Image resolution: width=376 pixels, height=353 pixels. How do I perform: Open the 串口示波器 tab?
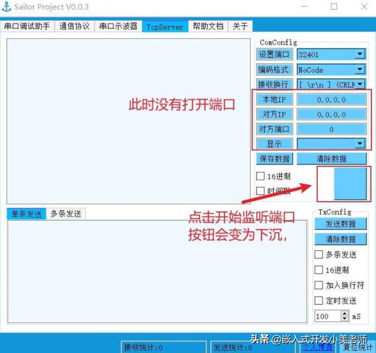118,26
